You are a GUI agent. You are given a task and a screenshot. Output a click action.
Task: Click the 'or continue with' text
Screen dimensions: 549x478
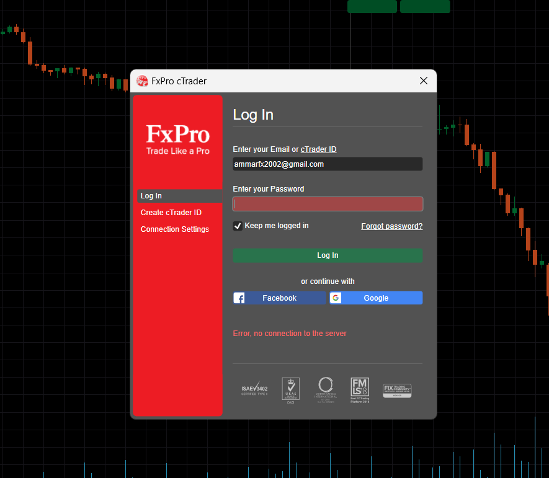[x=328, y=281]
